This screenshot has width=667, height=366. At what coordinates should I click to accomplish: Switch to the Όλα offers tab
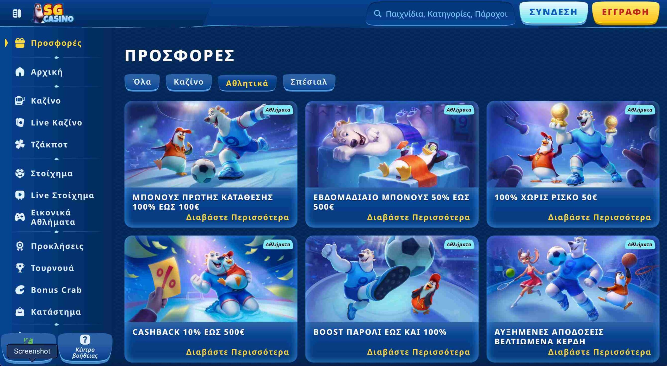(142, 82)
